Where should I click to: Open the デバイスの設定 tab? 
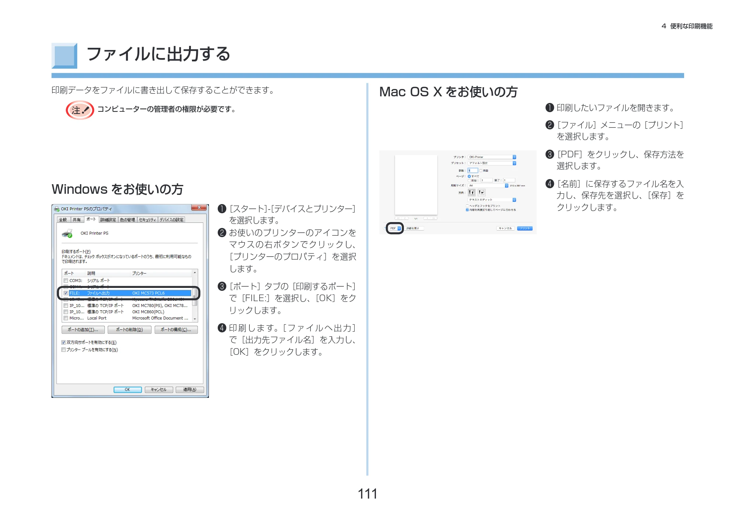(x=171, y=220)
